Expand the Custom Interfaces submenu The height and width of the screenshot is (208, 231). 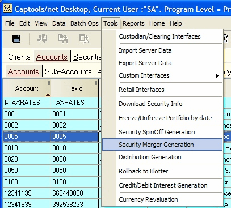162,75
